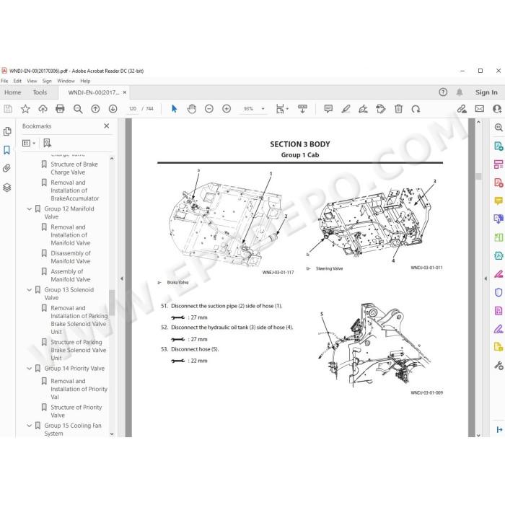Add new bookmark icon in Bookmarks panel
Screen dimensions: 505x505
[47, 143]
